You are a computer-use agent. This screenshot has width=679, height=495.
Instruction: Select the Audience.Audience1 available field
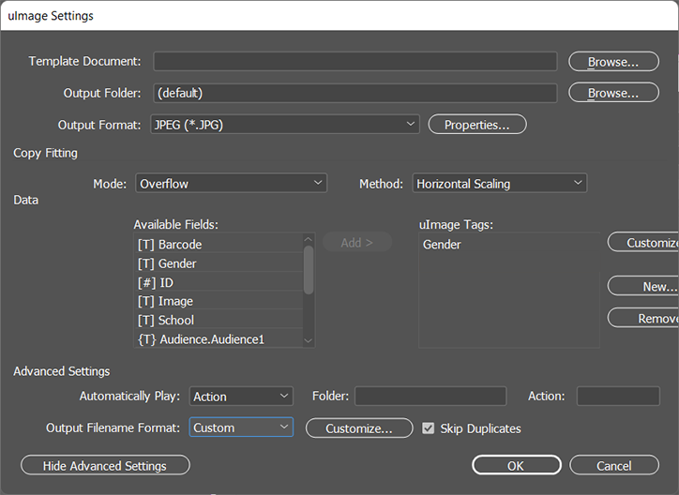[x=219, y=339]
